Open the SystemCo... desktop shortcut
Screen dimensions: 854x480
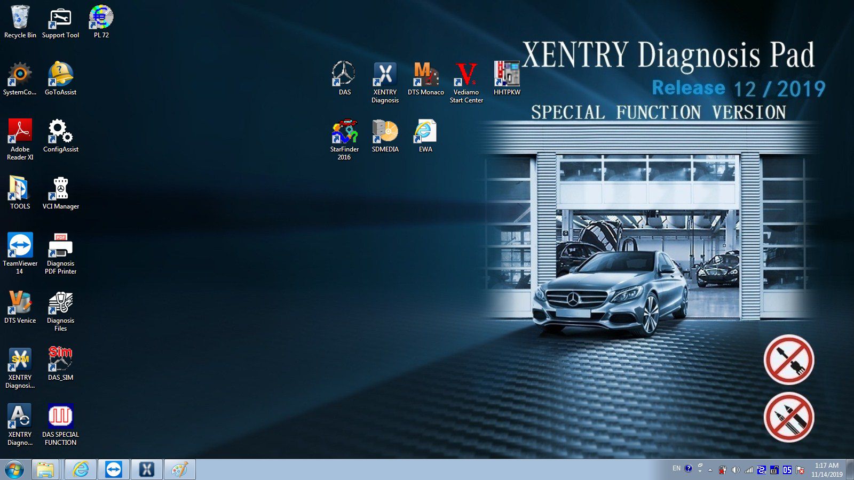click(20, 79)
